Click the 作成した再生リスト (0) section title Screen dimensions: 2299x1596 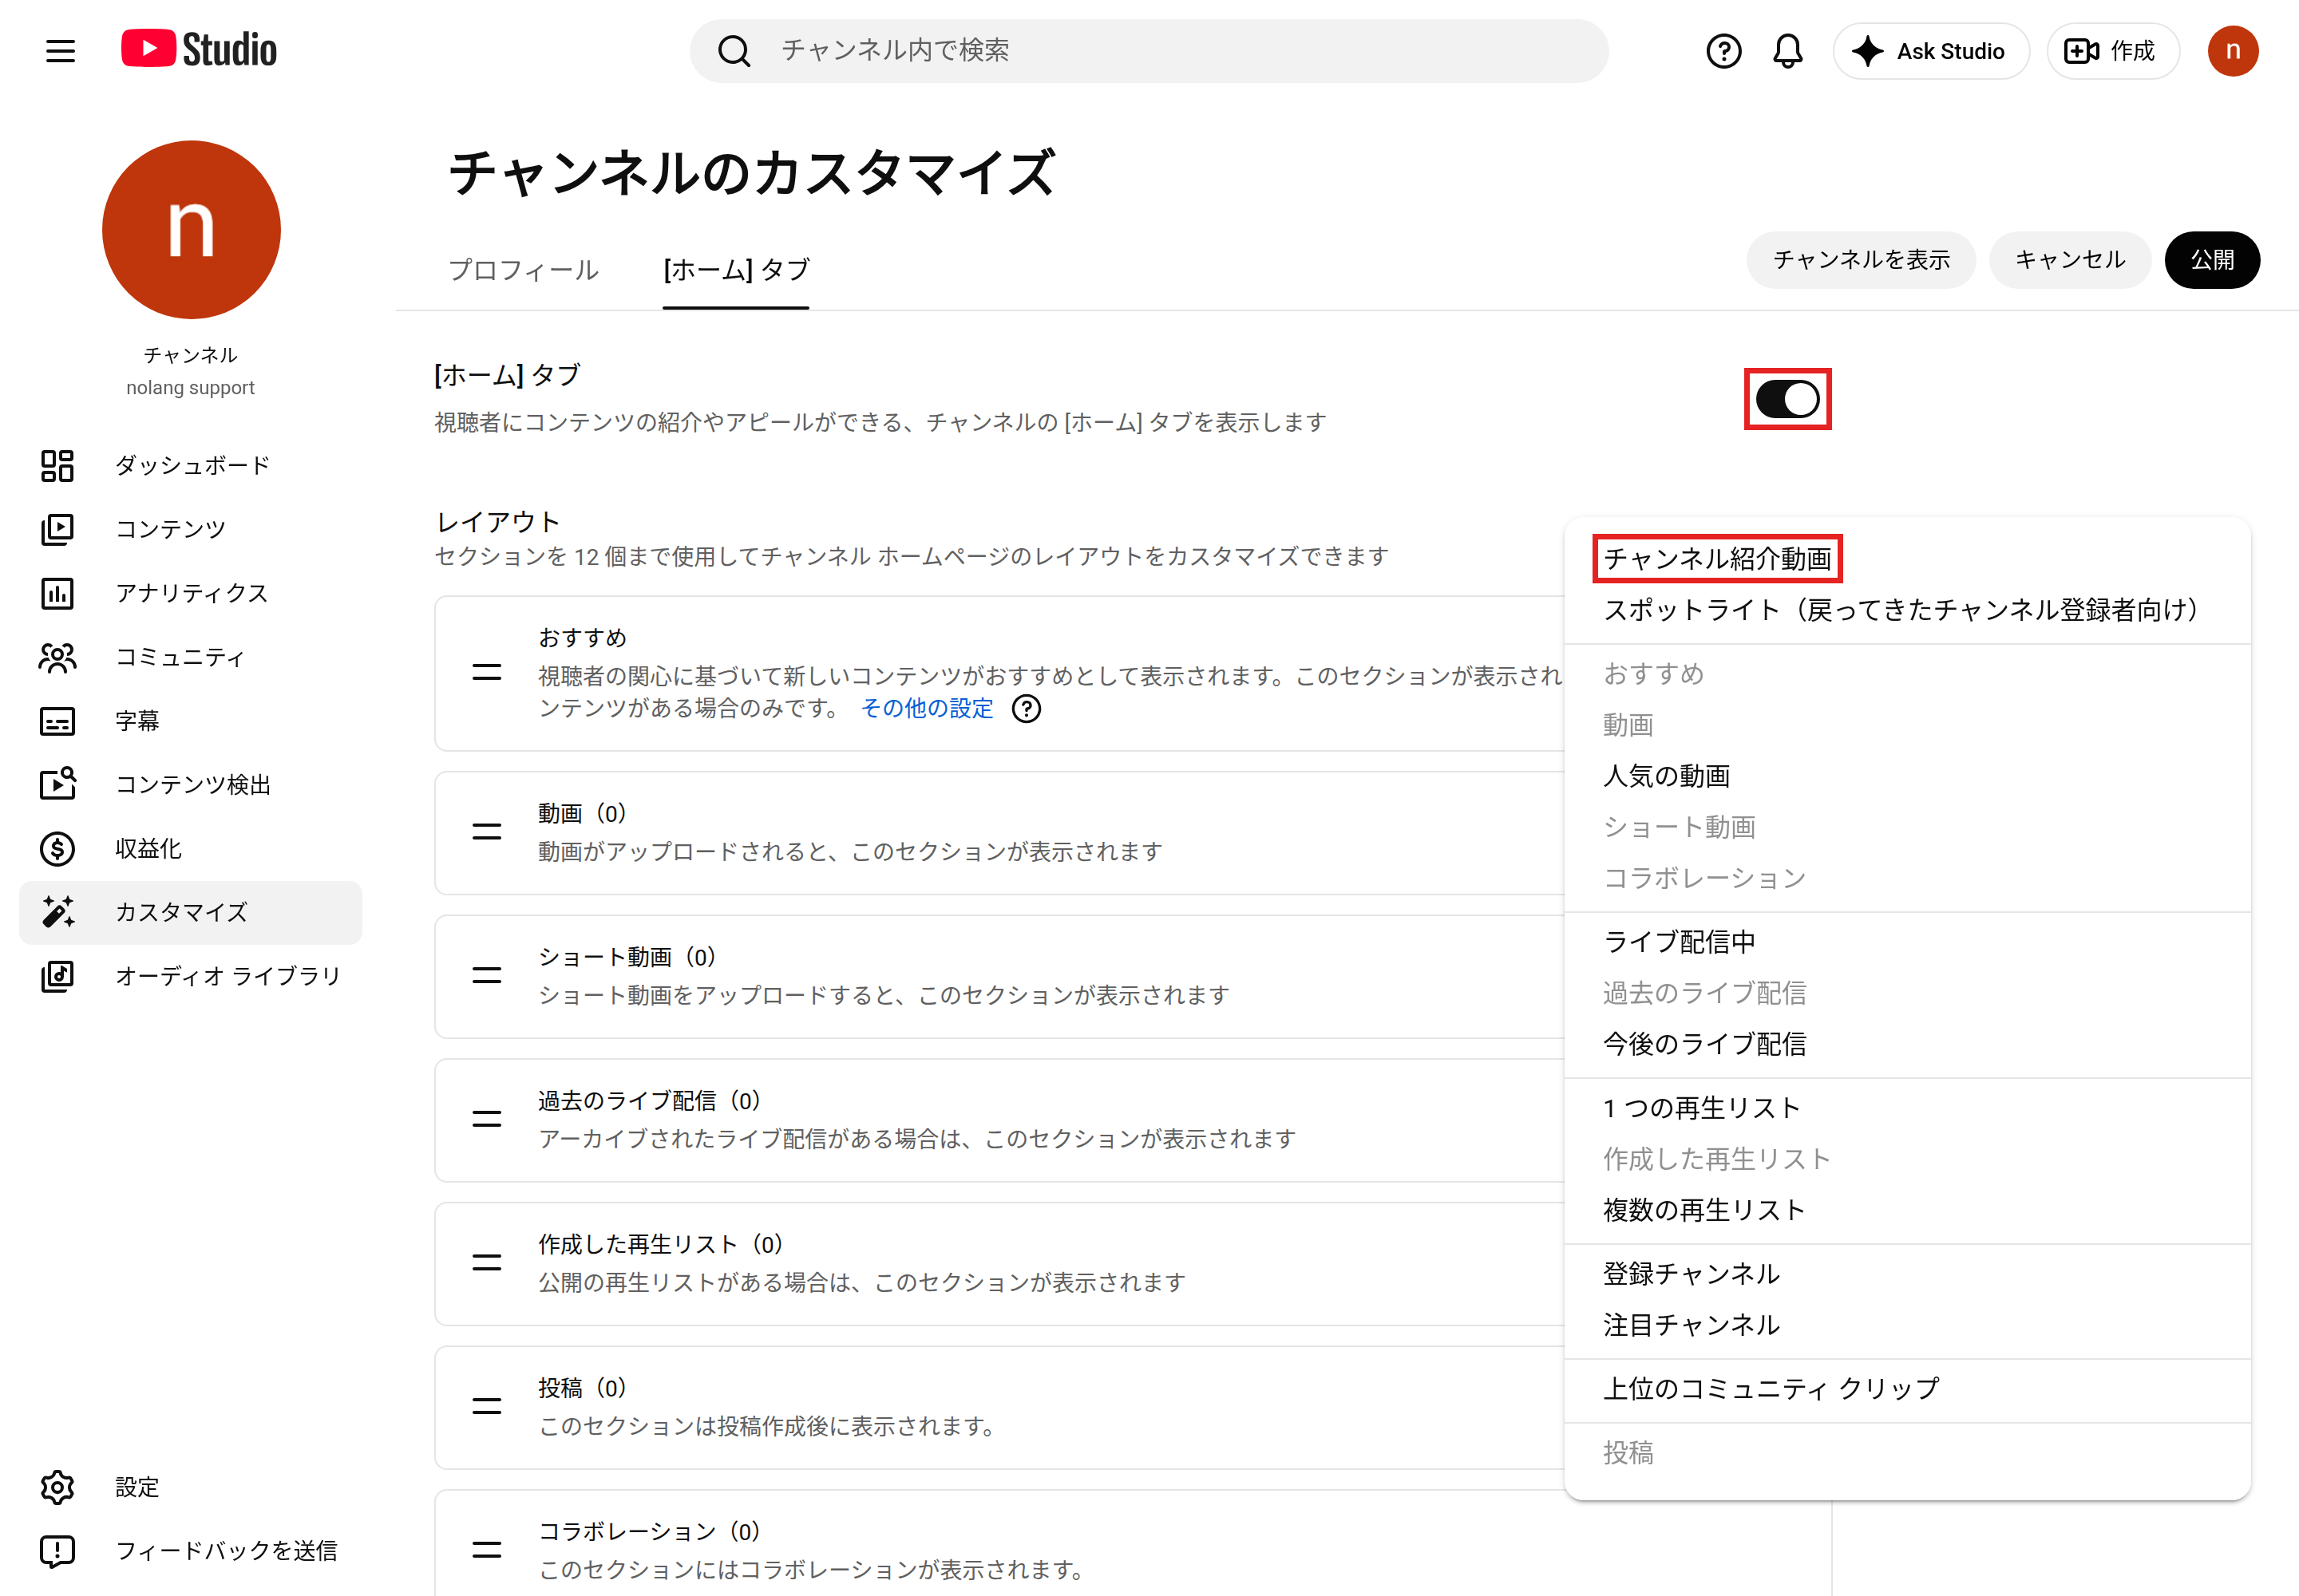(660, 1244)
